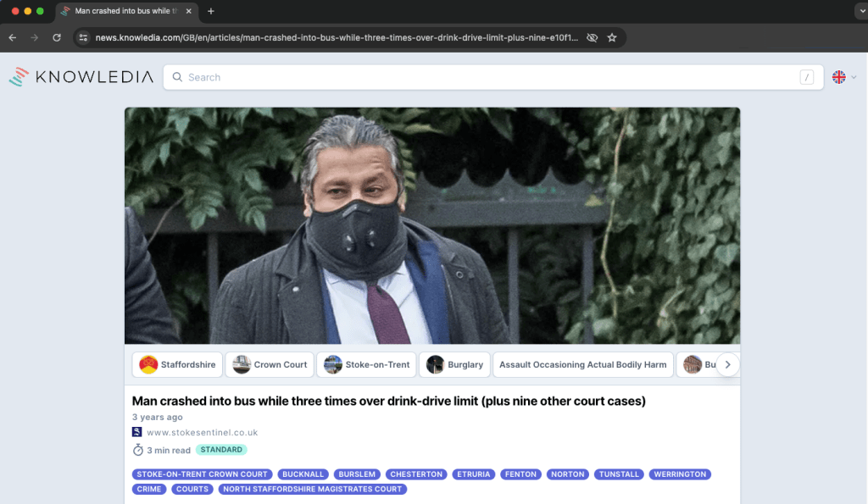Click the article header image
Image resolution: width=868 pixels, height=504 pixels.
coord(432,225)
